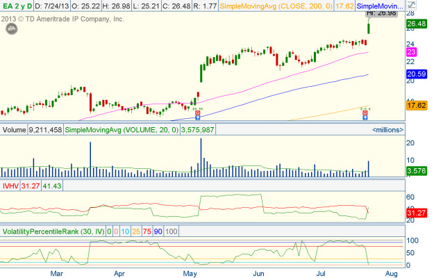The height and width of the screenshot is (278, 434).
Task: Select the Volume study title
Action: point(13,129)
